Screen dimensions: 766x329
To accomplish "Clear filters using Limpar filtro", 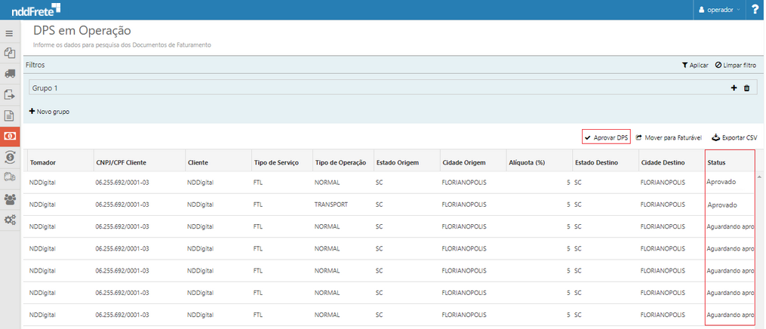I will pyautogui.click(x=735, y=66).
